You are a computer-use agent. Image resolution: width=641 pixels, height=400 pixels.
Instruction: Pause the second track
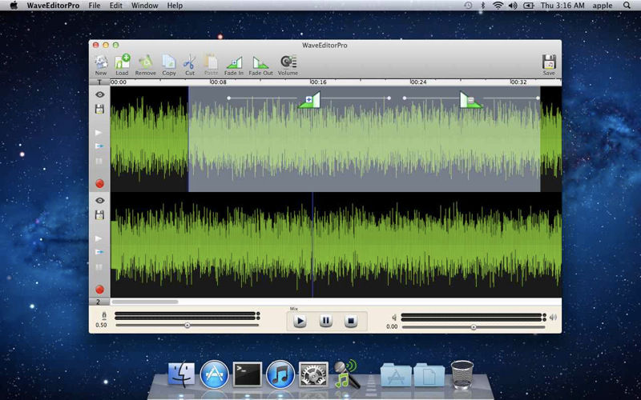click(x=99, y=267)
